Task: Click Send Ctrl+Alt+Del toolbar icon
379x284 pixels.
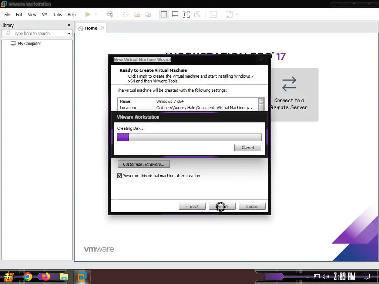Action: coord(110,14)
